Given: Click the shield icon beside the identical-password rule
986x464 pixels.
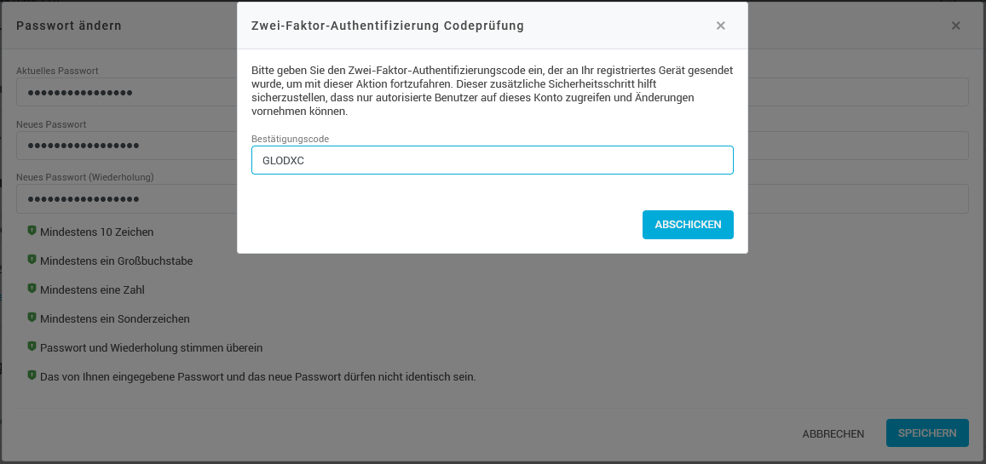Looking at the screenshot, I should [32, 375].
